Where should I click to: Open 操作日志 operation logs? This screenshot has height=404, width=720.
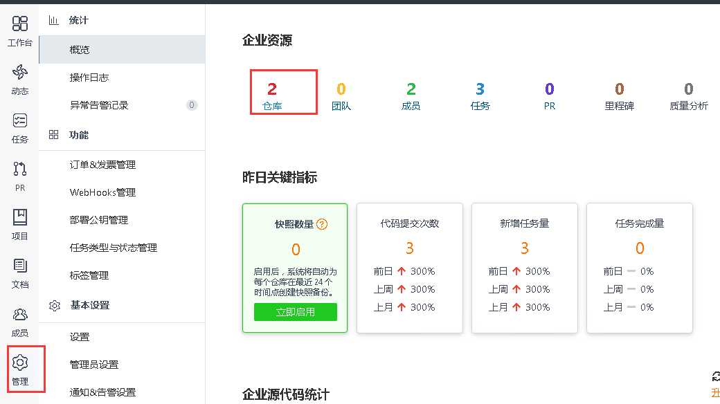click(89, 77)
